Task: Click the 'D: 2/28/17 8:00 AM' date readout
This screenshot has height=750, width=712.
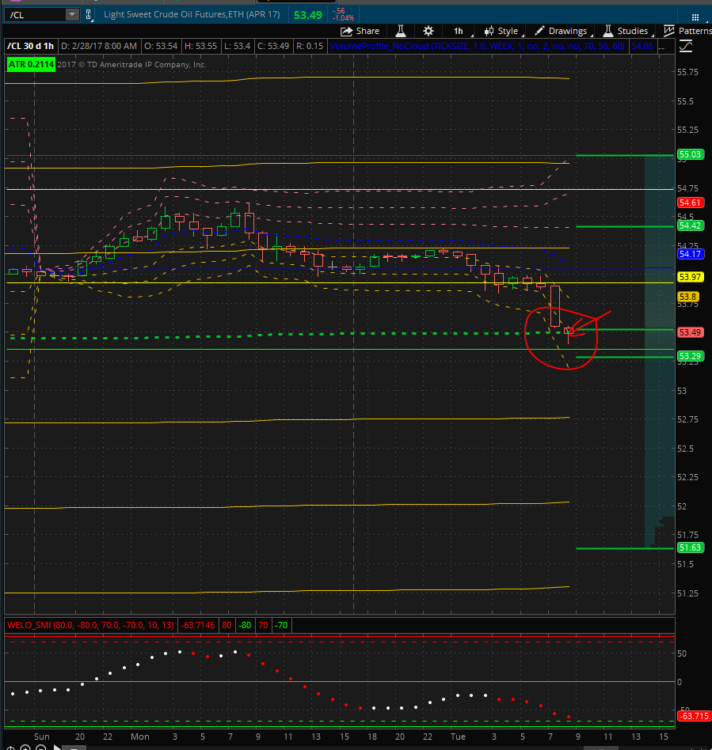Action: click(x=99, y=47)
